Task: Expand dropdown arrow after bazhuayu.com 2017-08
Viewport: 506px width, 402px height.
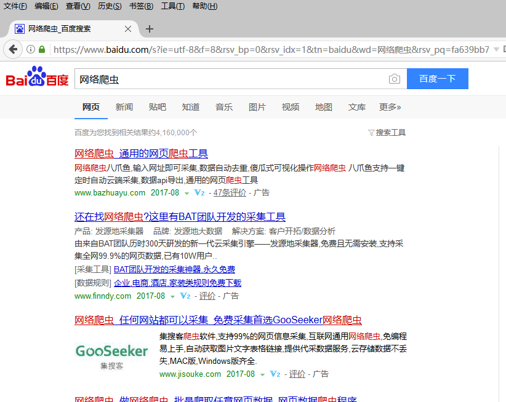Action: coord(187,193)
